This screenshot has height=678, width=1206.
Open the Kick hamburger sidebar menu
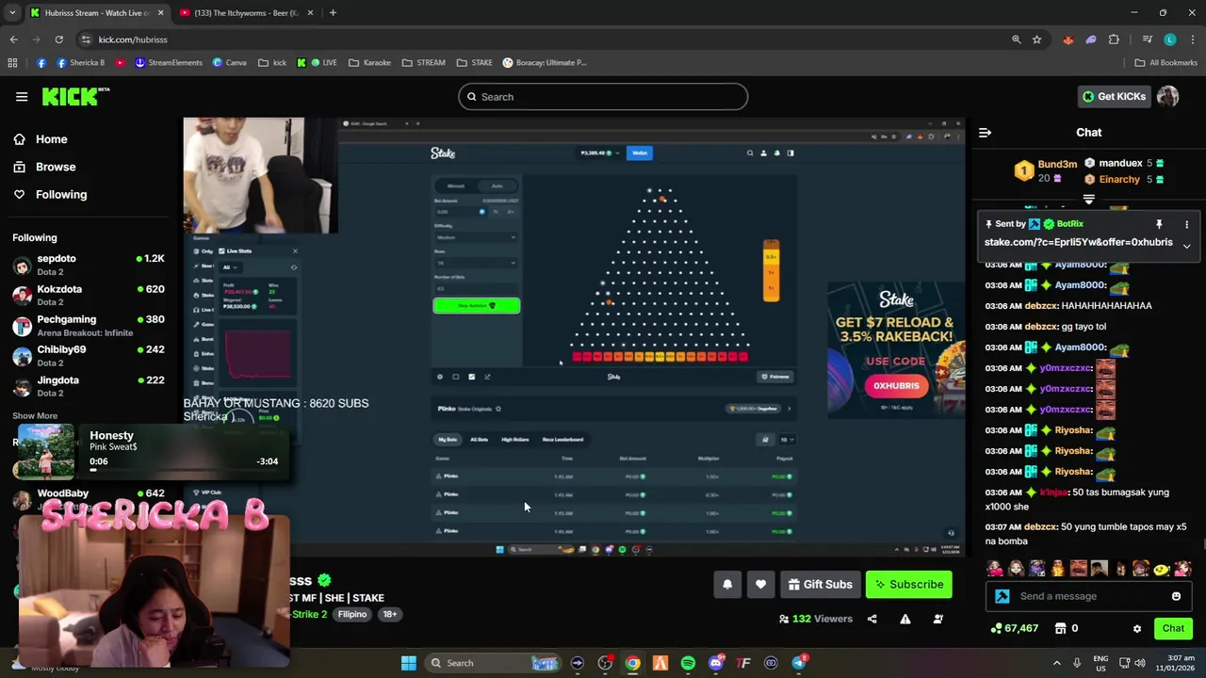(22, 96)
